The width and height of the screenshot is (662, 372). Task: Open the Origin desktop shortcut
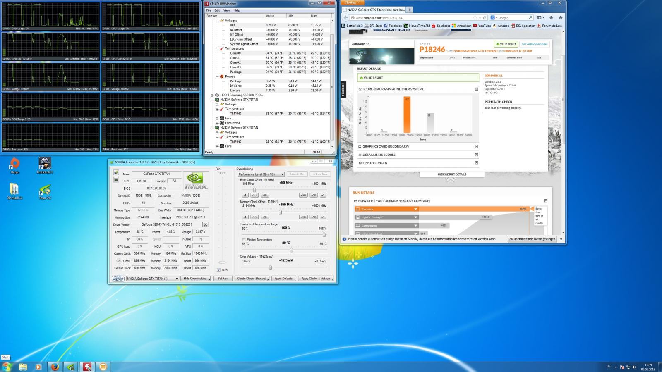14,164
